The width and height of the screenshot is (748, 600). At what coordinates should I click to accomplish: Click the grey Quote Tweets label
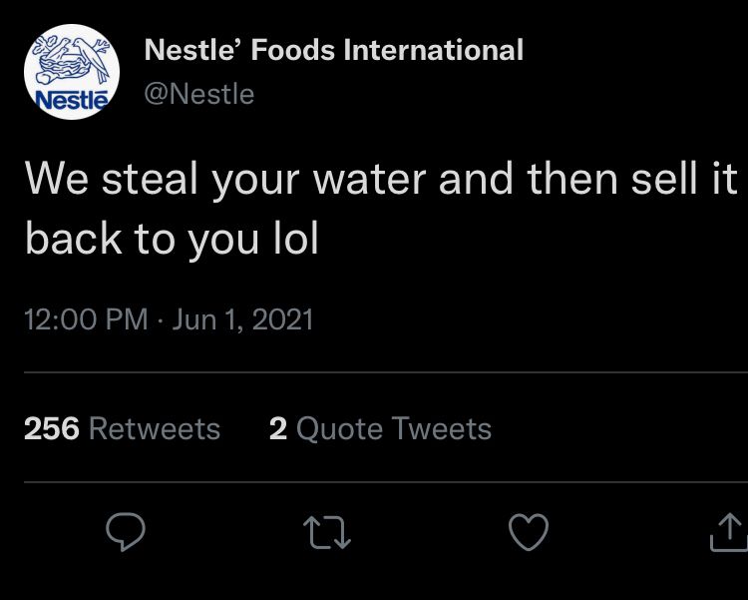point(394,428)
